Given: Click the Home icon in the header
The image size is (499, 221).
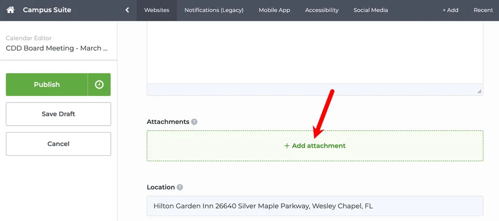Looking at the screenshot, I should 10,10.
